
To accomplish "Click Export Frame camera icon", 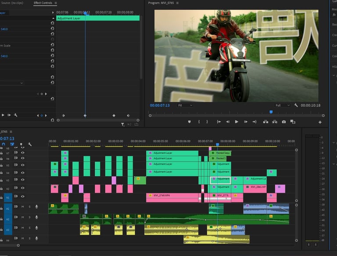I will (284, 122).
